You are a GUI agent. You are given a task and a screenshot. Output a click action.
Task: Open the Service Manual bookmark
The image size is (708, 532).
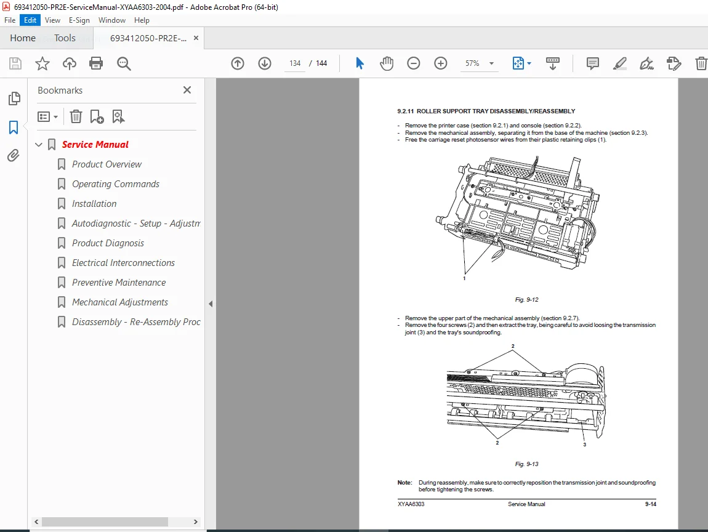click(95, 145)
